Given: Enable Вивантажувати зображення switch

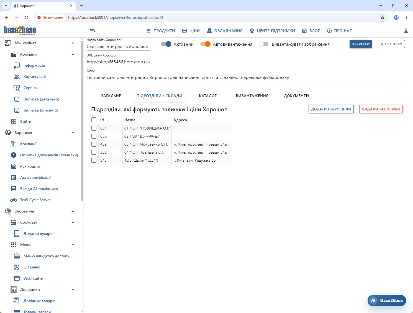Looking at the screenshot, I should [263, 44].
